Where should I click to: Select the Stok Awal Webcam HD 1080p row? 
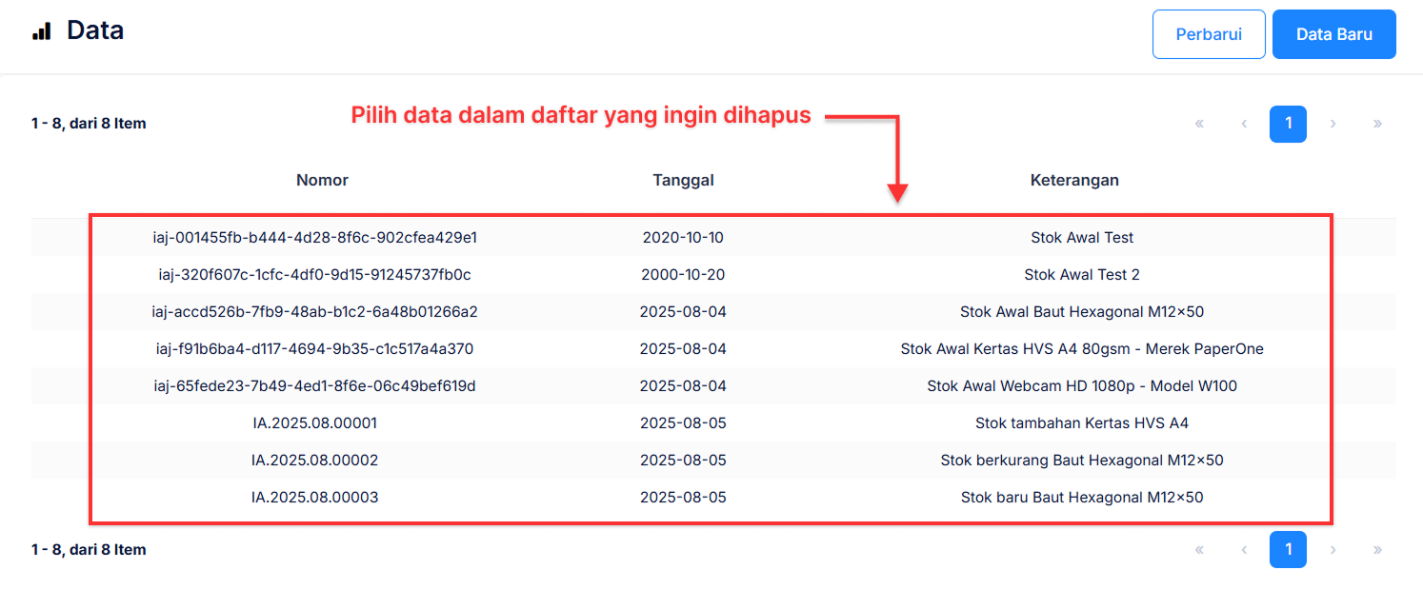click(1081, 386)
